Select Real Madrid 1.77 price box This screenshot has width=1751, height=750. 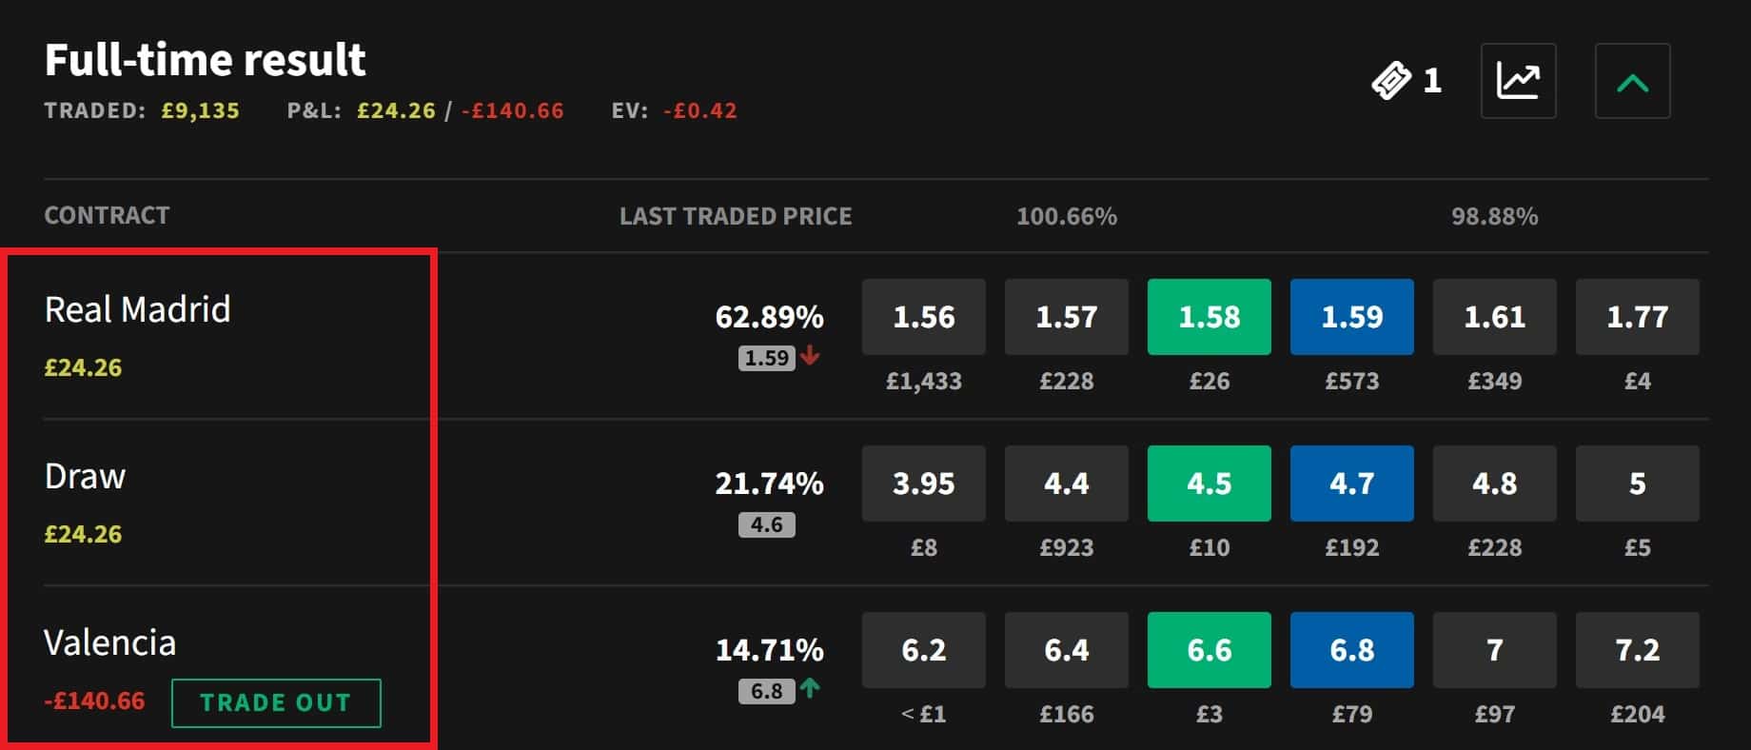tap(1637, 317)
